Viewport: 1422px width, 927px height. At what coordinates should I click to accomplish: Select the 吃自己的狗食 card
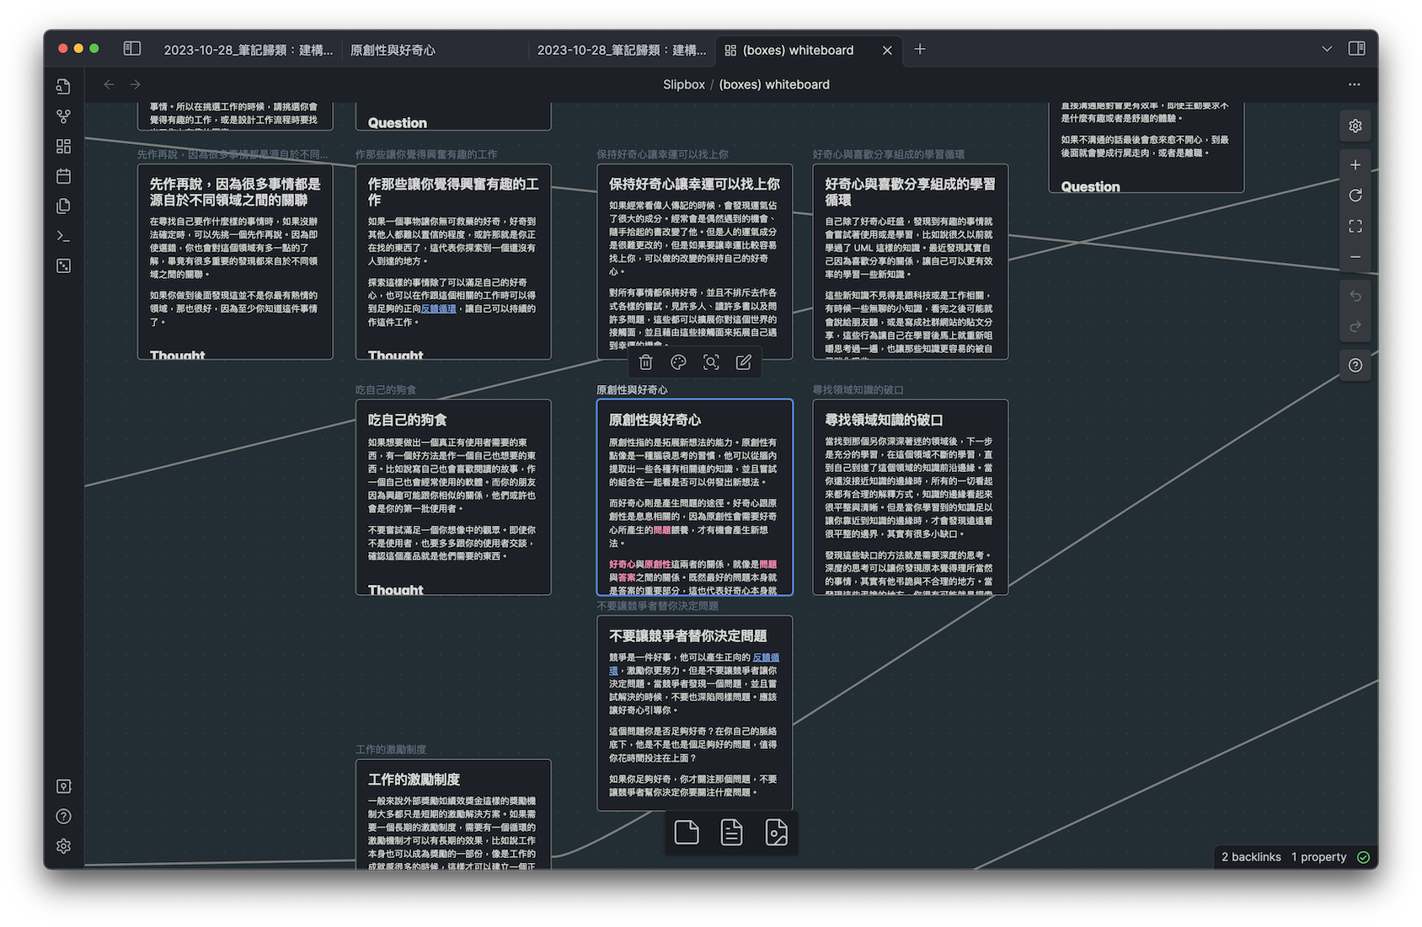point(453,497)
